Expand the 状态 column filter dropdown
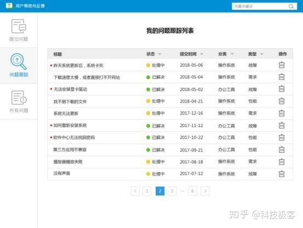 [160, 54]
